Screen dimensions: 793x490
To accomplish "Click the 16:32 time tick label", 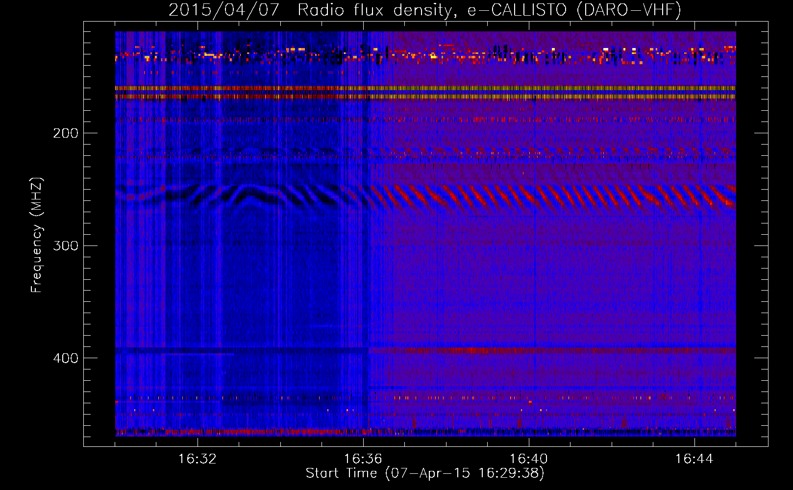I will click(197, 459).
